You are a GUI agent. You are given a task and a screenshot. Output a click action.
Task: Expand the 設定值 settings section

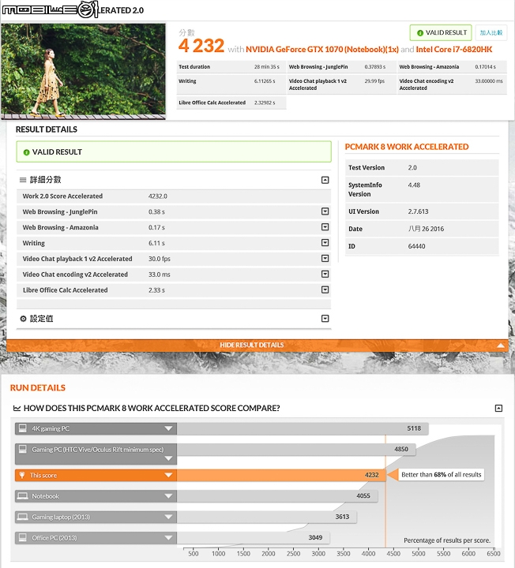pyautogui.click(x=325, y=319)
